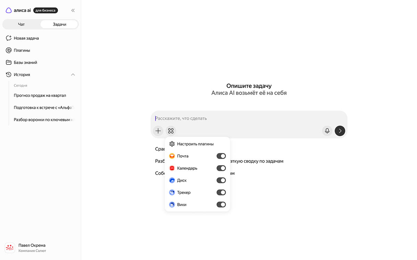The image size is (417, 260).
Task: Toggle the Почта plugin switch
Action: 221,156
